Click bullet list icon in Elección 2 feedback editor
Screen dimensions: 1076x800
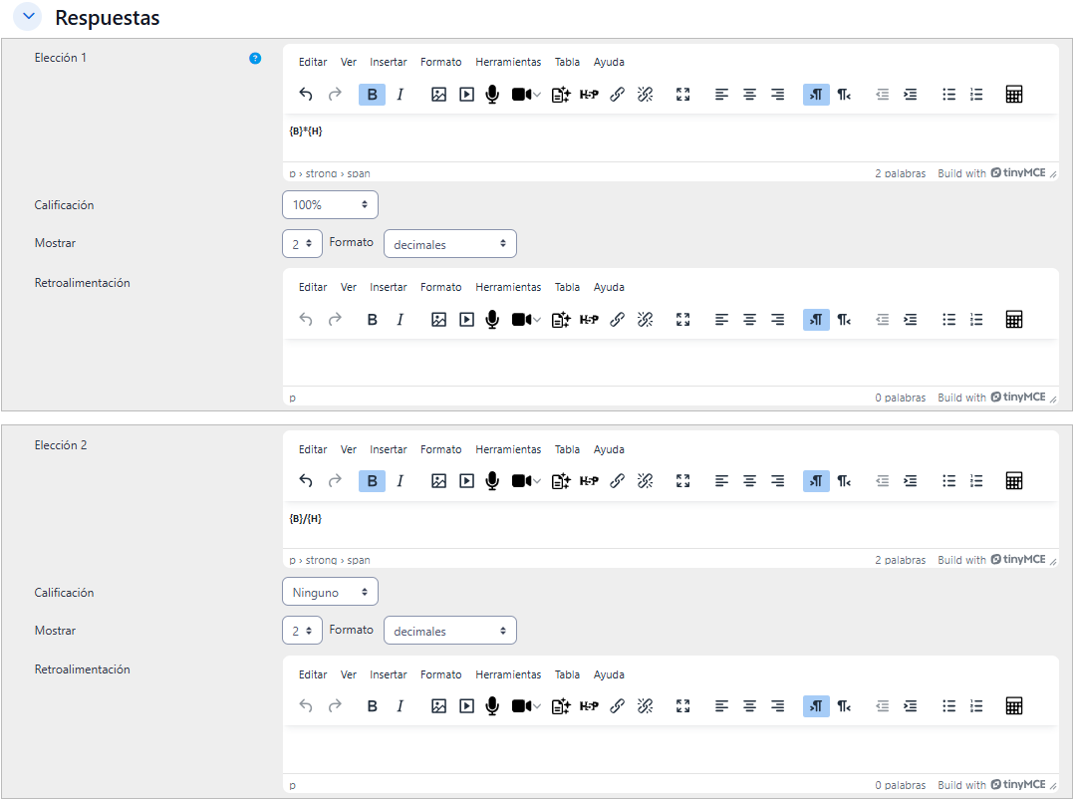point(948,706)
